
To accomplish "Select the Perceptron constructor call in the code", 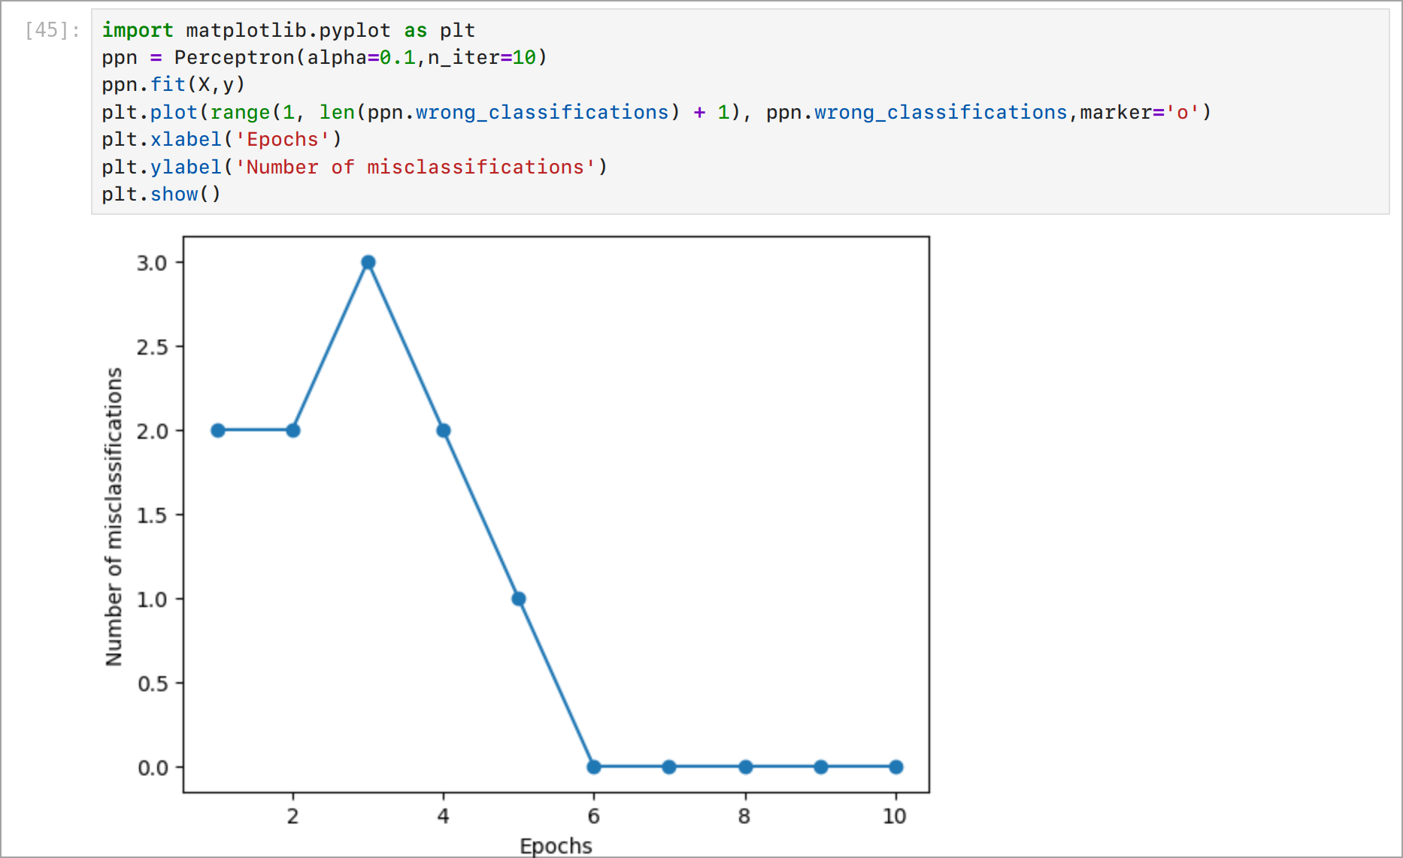I will tap(242, 57).
